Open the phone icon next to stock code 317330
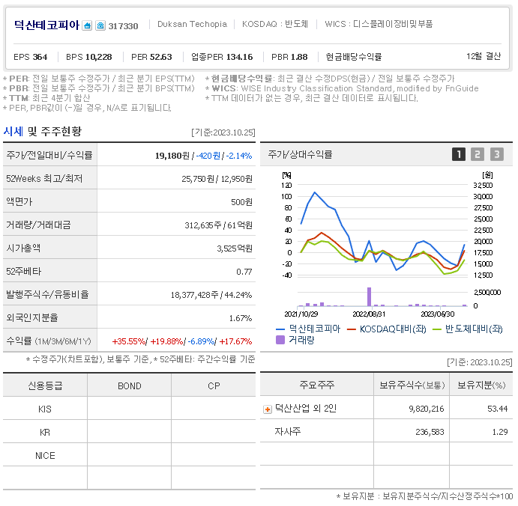Screen dimensions: 518x506 point(100,25)
